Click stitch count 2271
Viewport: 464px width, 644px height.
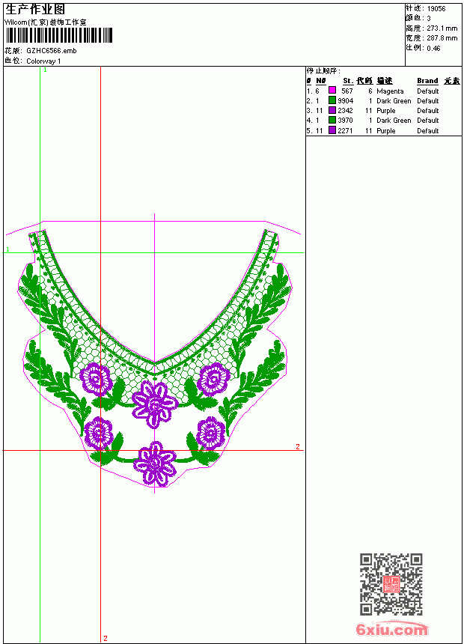pyautogui.click(x=345, y=130)
